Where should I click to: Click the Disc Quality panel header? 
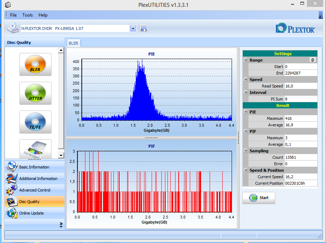(x=35, y=42)
